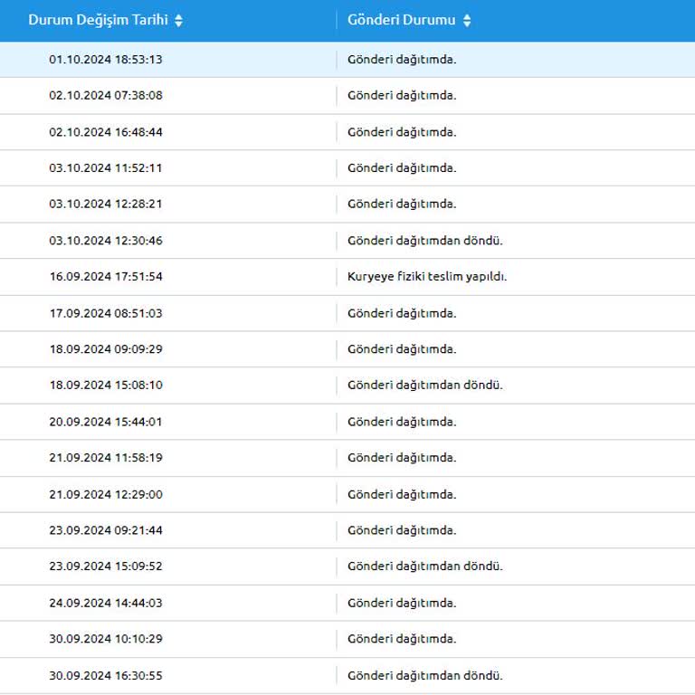This screenshot has width=695, height=695.
Task: Select the 02.10.2024 07:38:08 date cell
Action: click(106, 96)
